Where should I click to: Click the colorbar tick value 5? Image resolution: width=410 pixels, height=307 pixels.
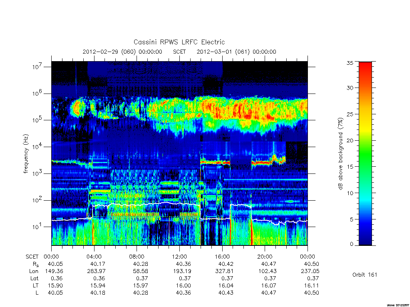352,219
